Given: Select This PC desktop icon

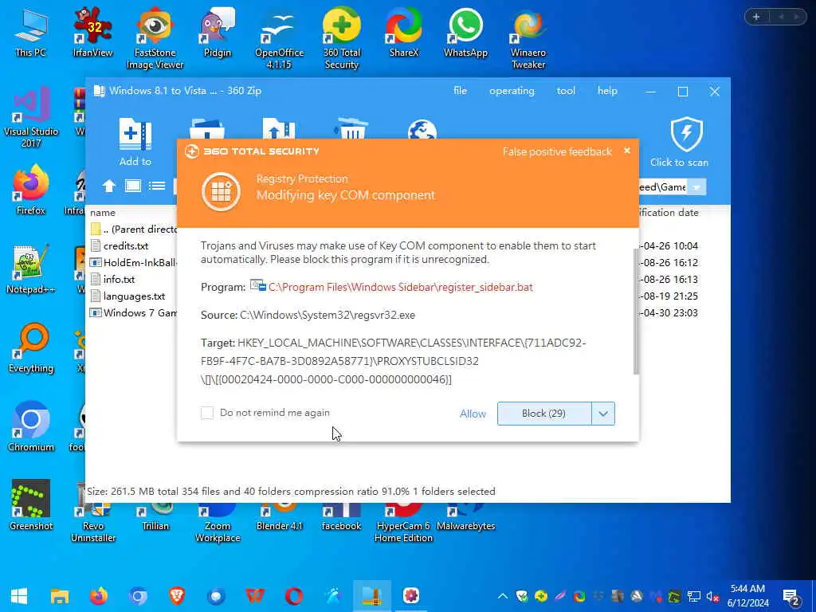Looking at the screenshot, I should pos(31,32).
